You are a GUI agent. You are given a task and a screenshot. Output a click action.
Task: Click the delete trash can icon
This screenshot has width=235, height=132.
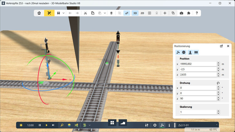[x=111, y=13]
